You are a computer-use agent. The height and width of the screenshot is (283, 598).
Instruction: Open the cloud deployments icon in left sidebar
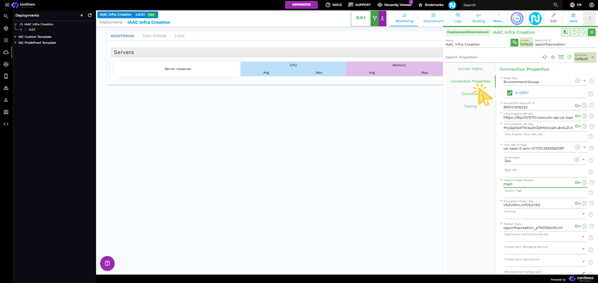tap(6, 52)
